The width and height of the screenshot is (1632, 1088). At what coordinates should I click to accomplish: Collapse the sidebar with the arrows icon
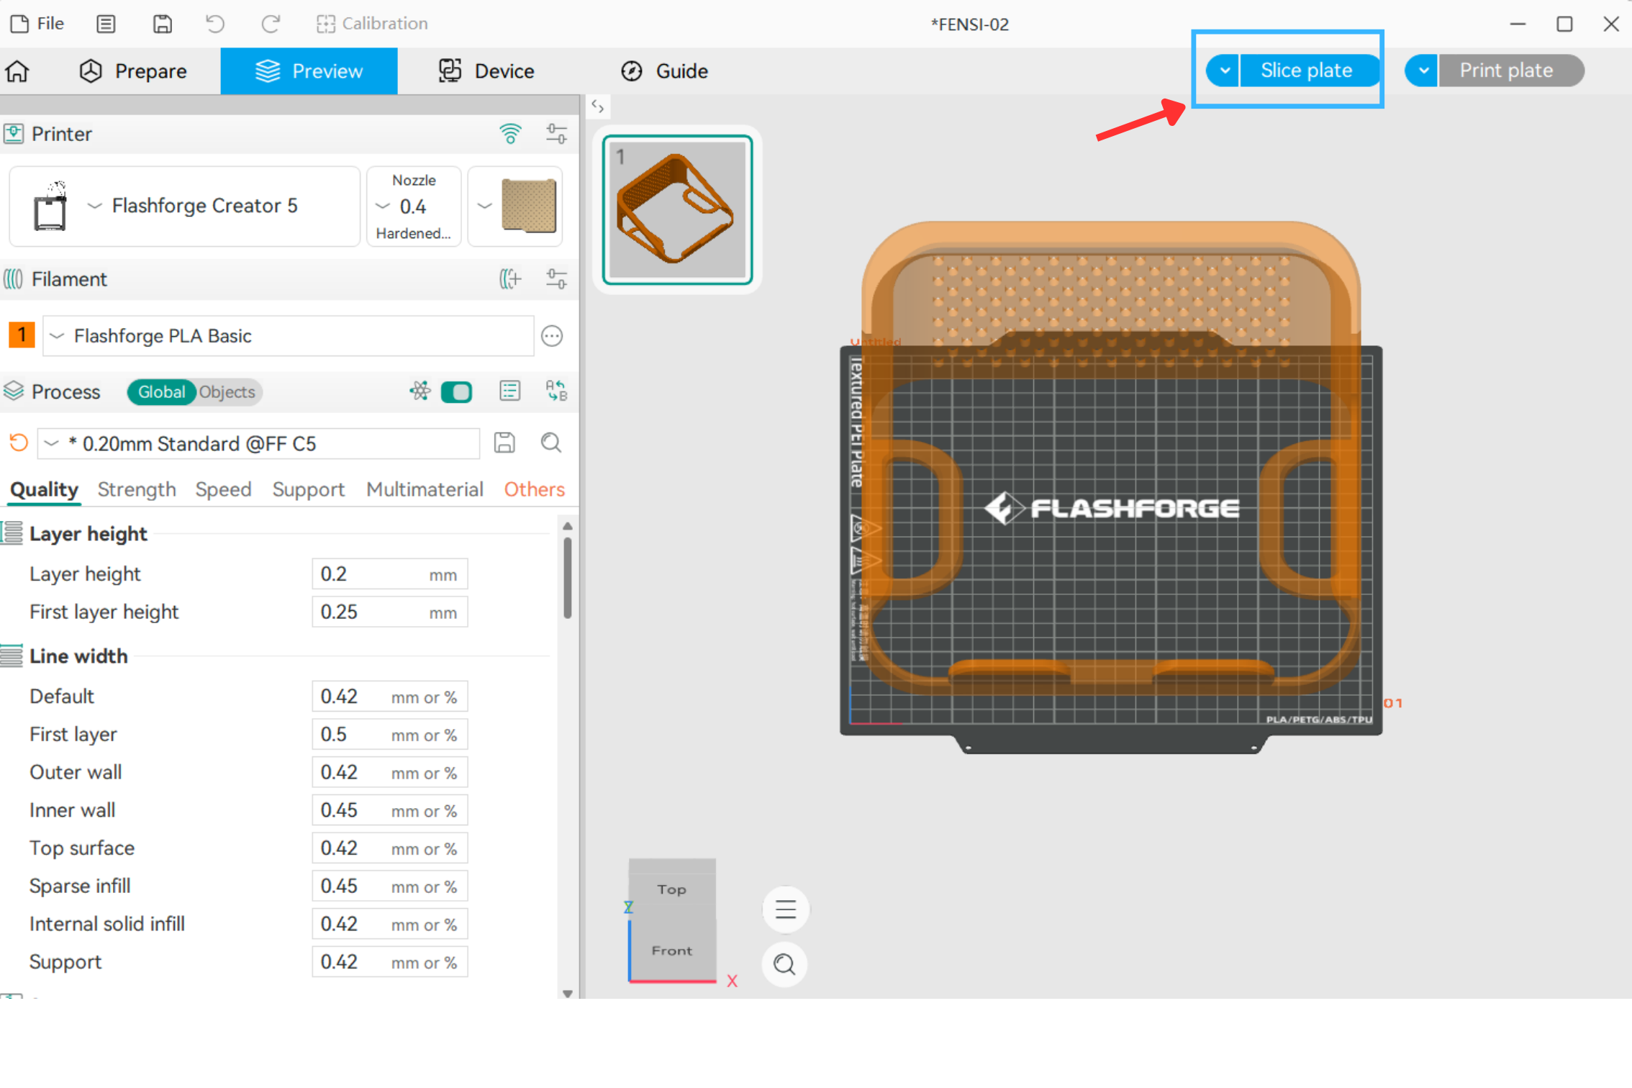click(597, 106)
